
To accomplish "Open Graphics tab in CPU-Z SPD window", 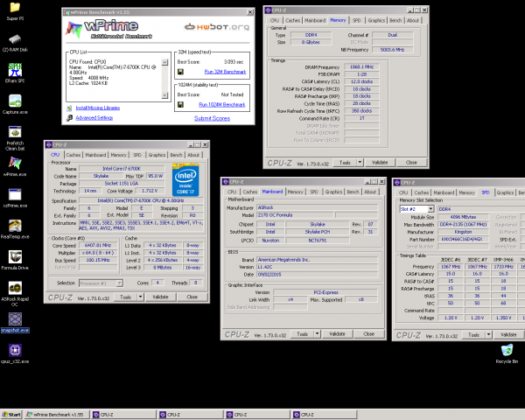I will pos(505,192).
